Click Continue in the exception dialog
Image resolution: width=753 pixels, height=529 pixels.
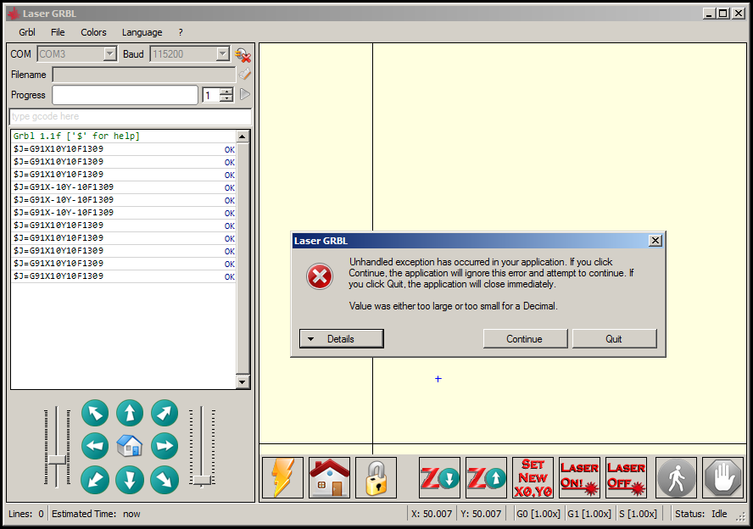pyautogui.click(x=525, y=339)
